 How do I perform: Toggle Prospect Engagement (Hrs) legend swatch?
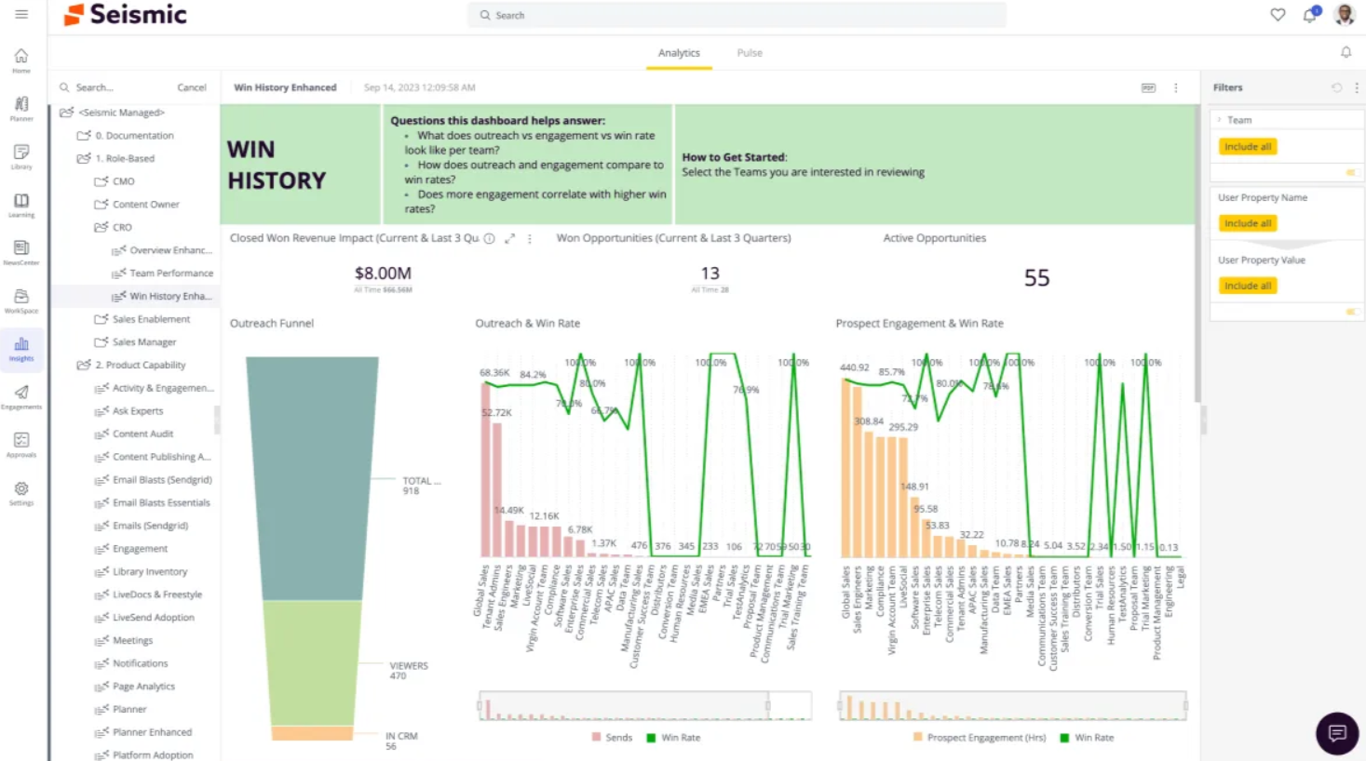point(918,738)
